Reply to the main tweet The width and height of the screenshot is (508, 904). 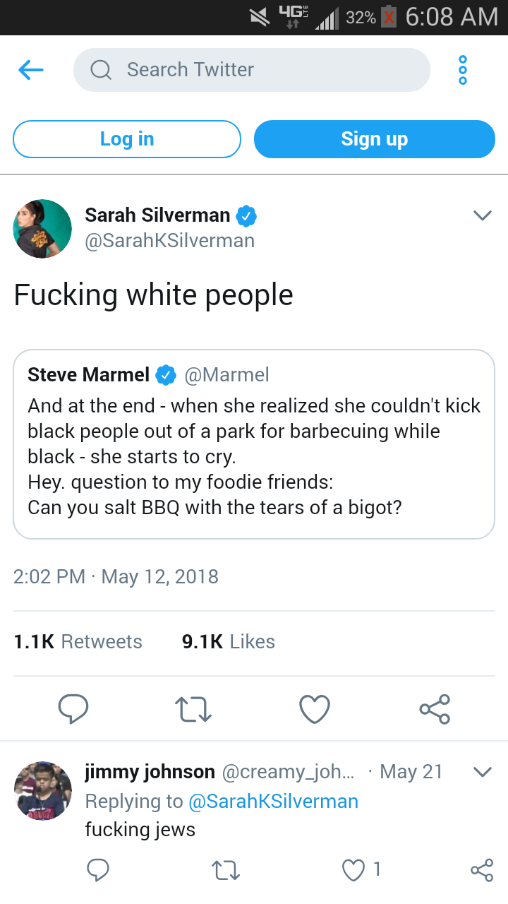(x=73, y=709)
